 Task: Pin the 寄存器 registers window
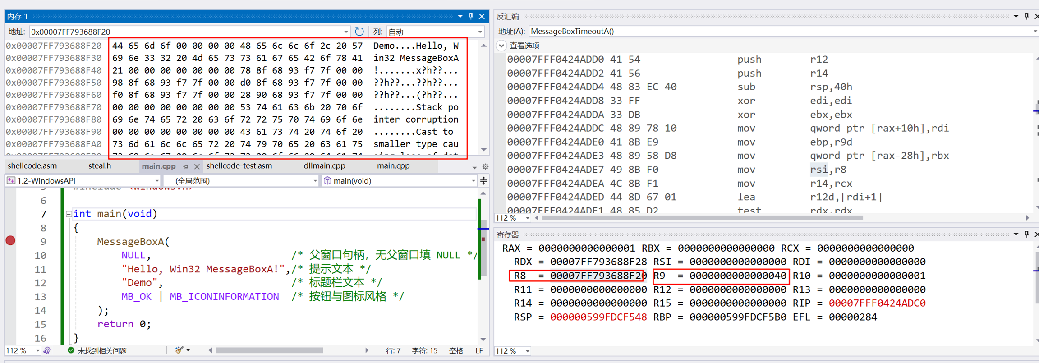tap(1026, 234)
